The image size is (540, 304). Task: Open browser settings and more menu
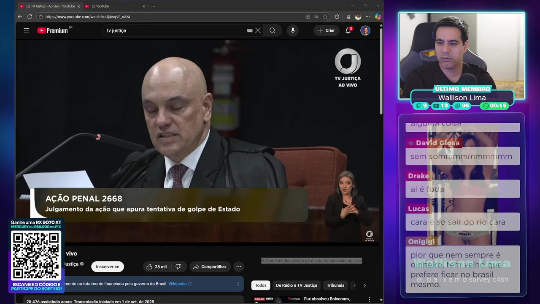coord(368,17)
